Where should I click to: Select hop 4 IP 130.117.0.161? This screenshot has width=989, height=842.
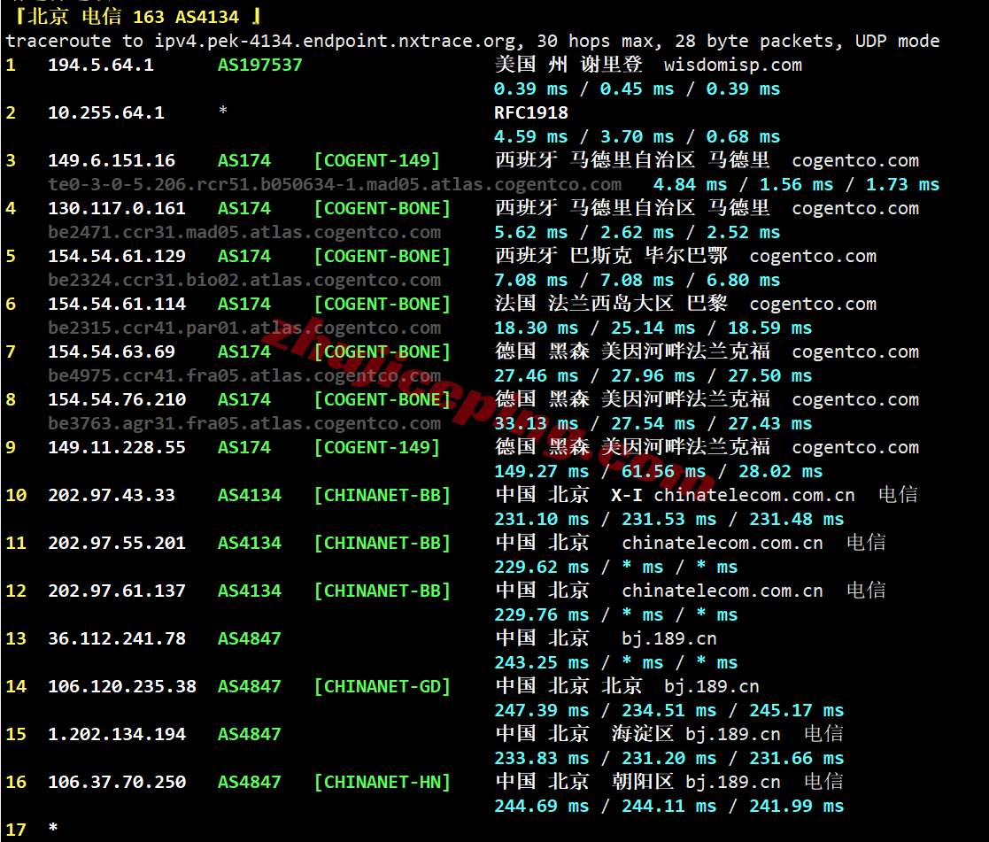click(x=117, y=209)
